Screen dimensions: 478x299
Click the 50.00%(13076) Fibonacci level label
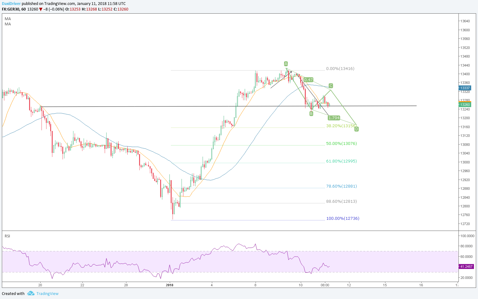click(x=341, y=144)
